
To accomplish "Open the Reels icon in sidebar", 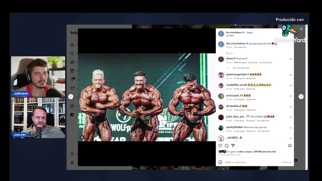I will 72,71.
